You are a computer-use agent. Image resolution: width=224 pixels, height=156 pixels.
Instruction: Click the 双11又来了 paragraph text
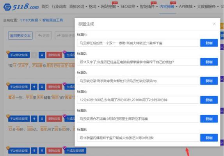pos(41,66)
